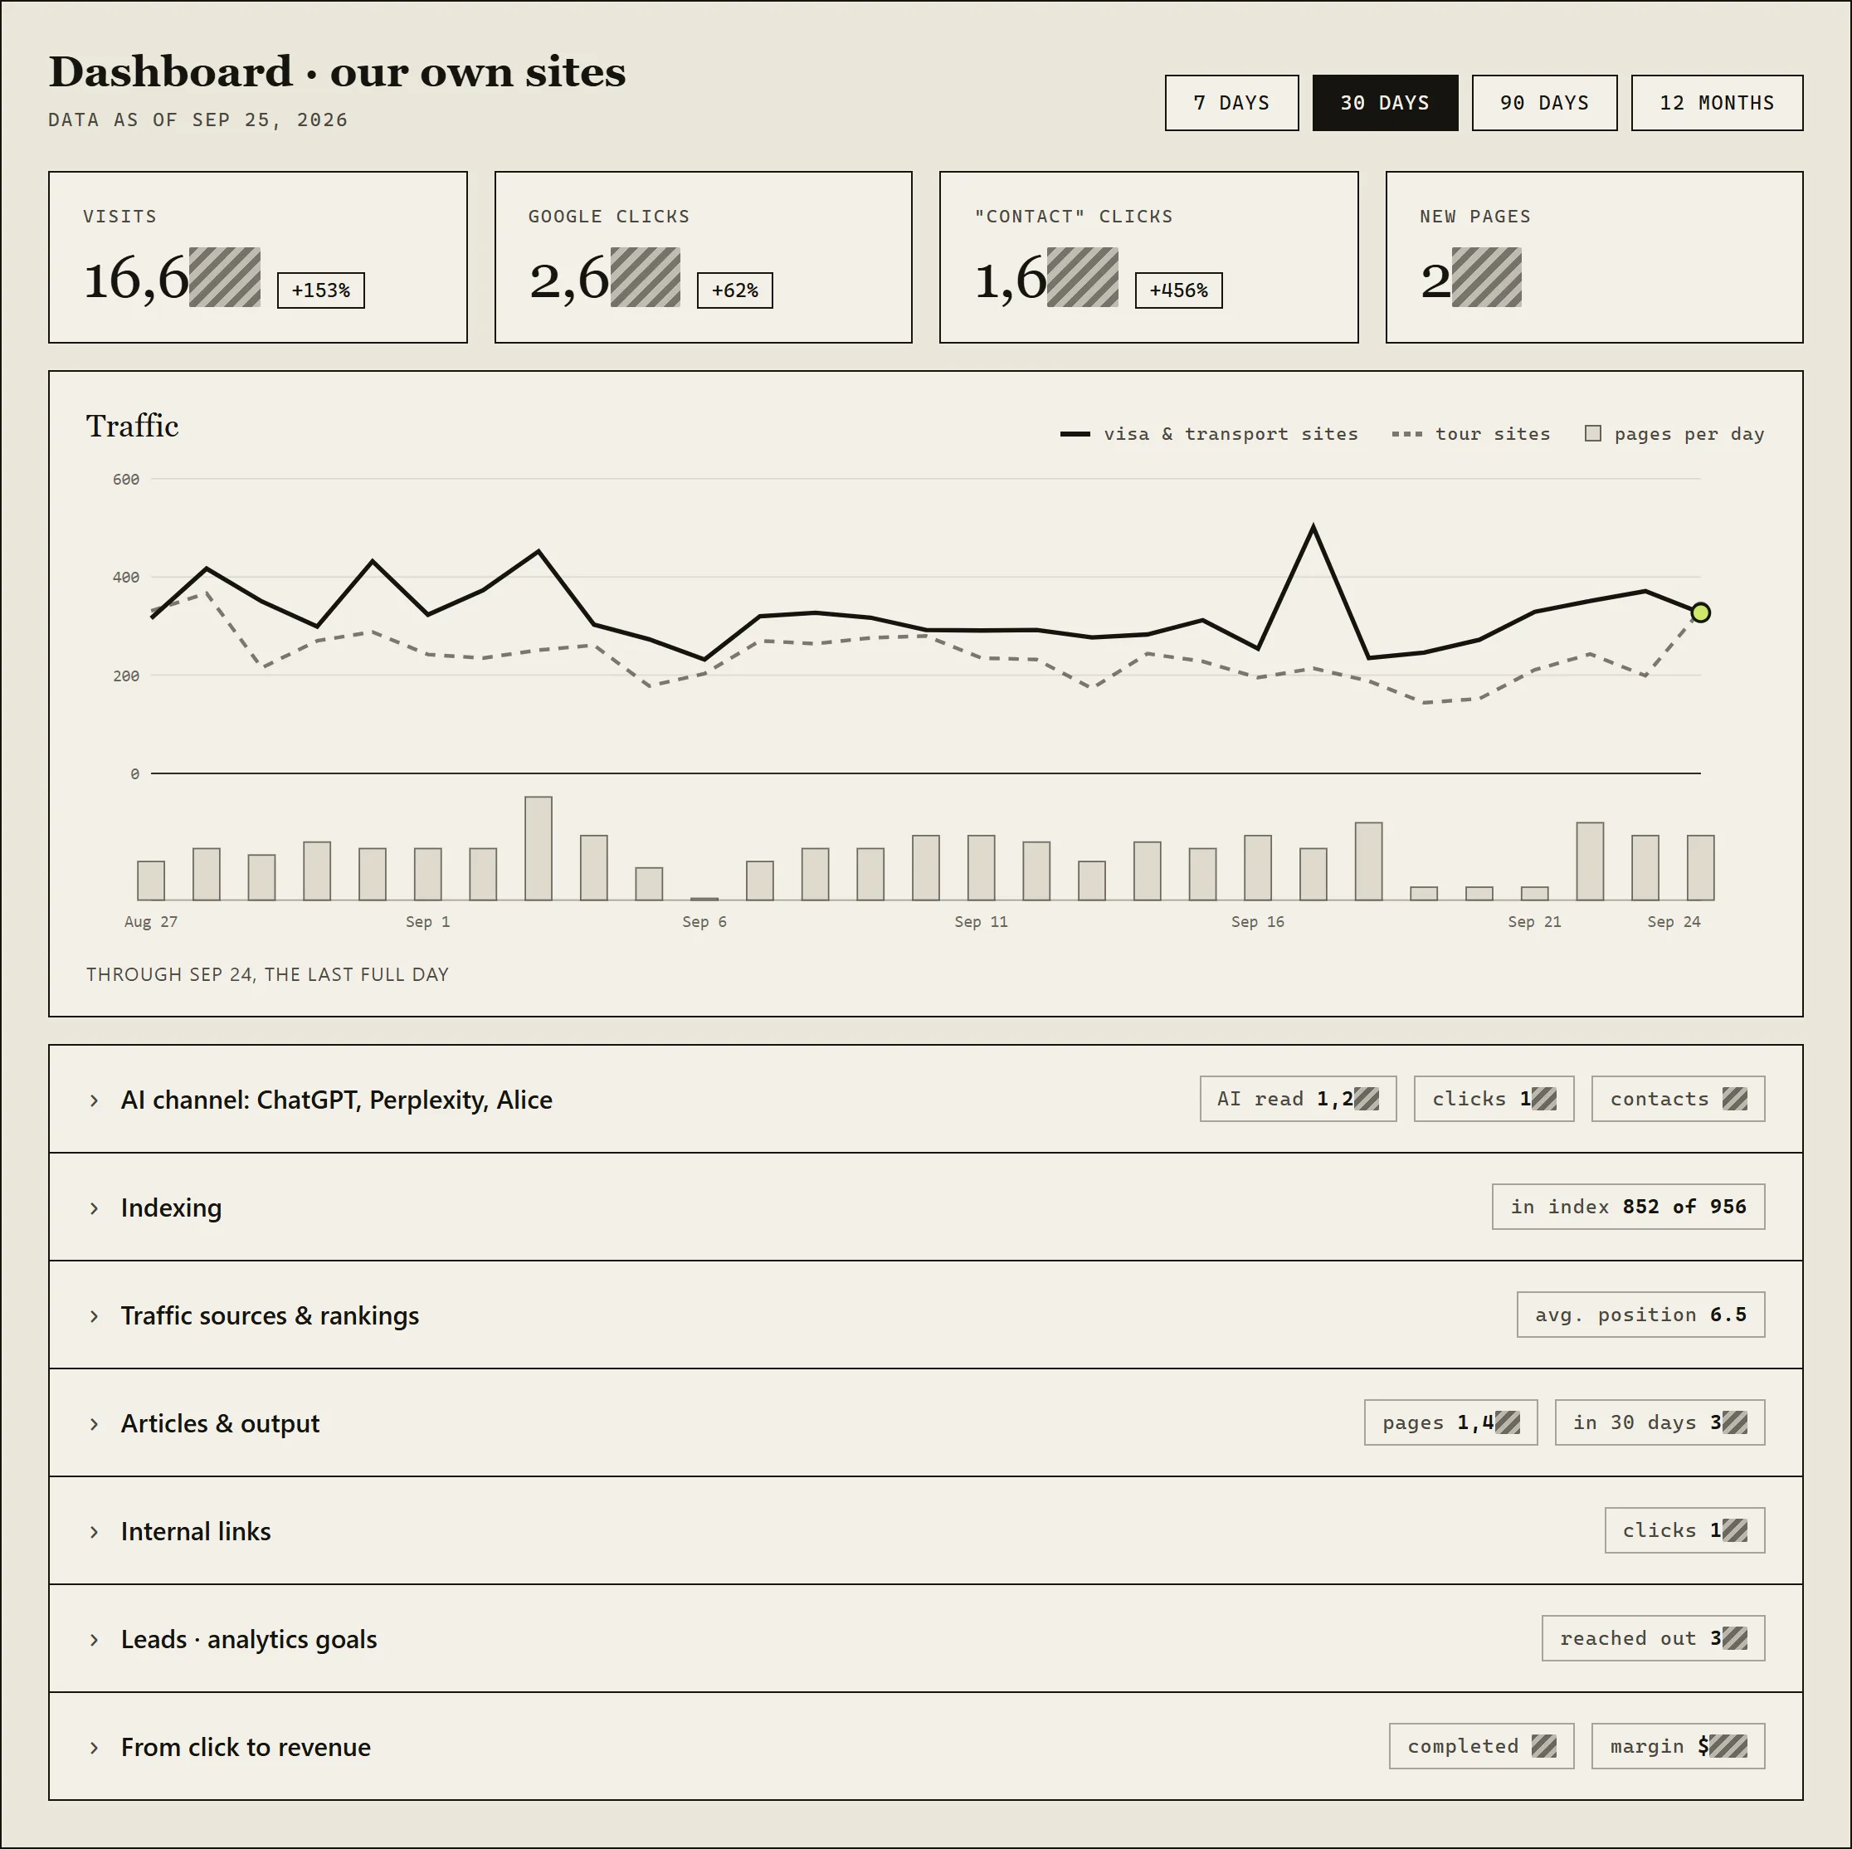The image size is (1852, 1849).
Task: Click the completed stat chip
Action: 1481,1745
